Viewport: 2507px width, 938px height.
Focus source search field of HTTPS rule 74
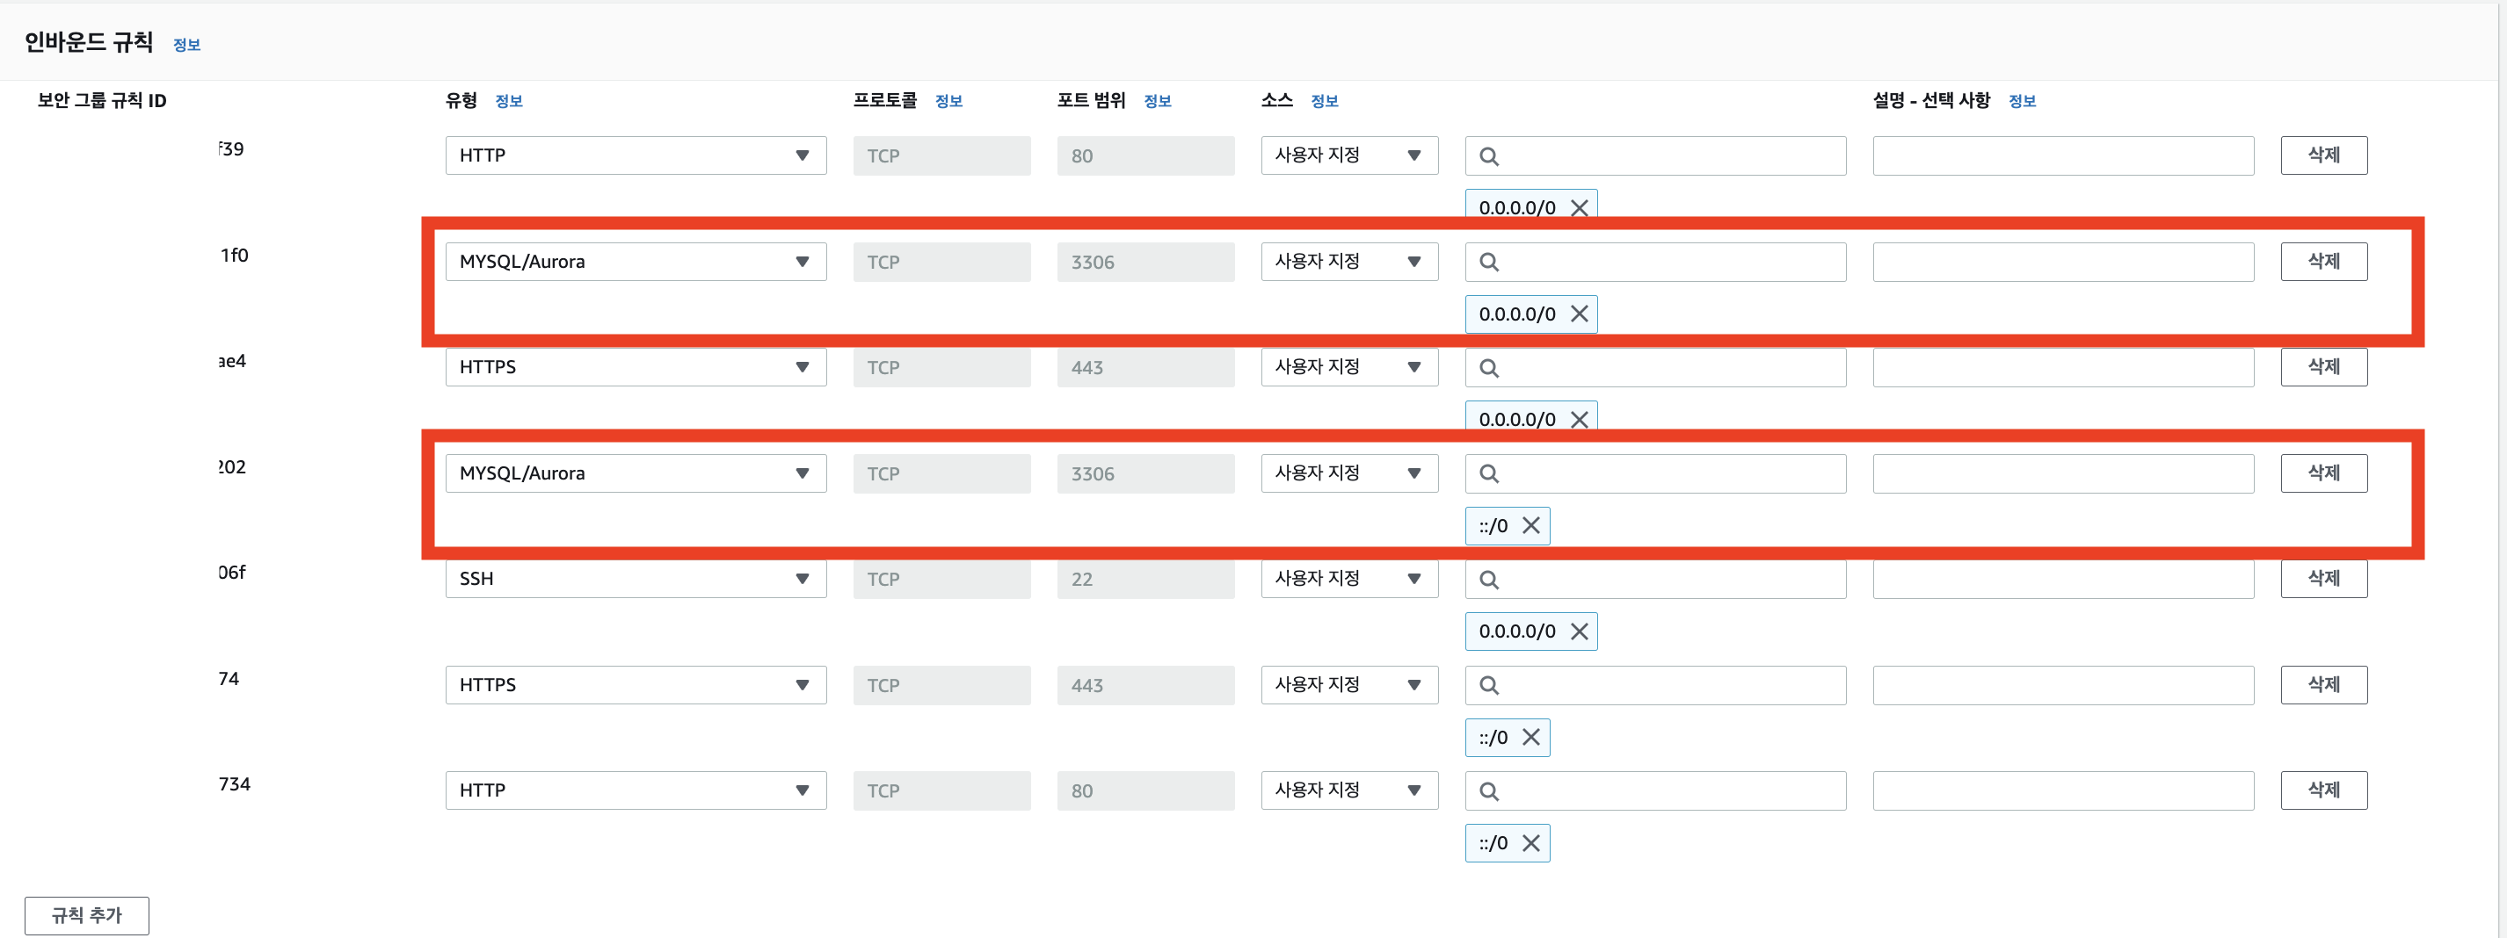tap(1655, 685)
